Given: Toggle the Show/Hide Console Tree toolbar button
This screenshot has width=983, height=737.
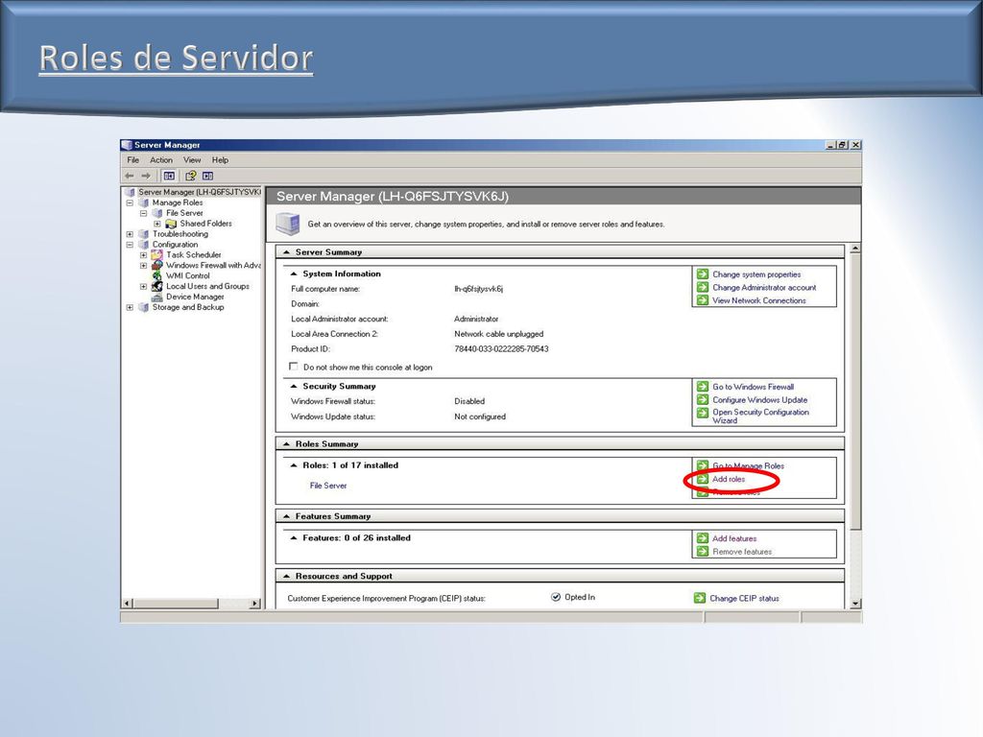Looking at the screenshot, I should pyautogui.click(x=169, y=177).
